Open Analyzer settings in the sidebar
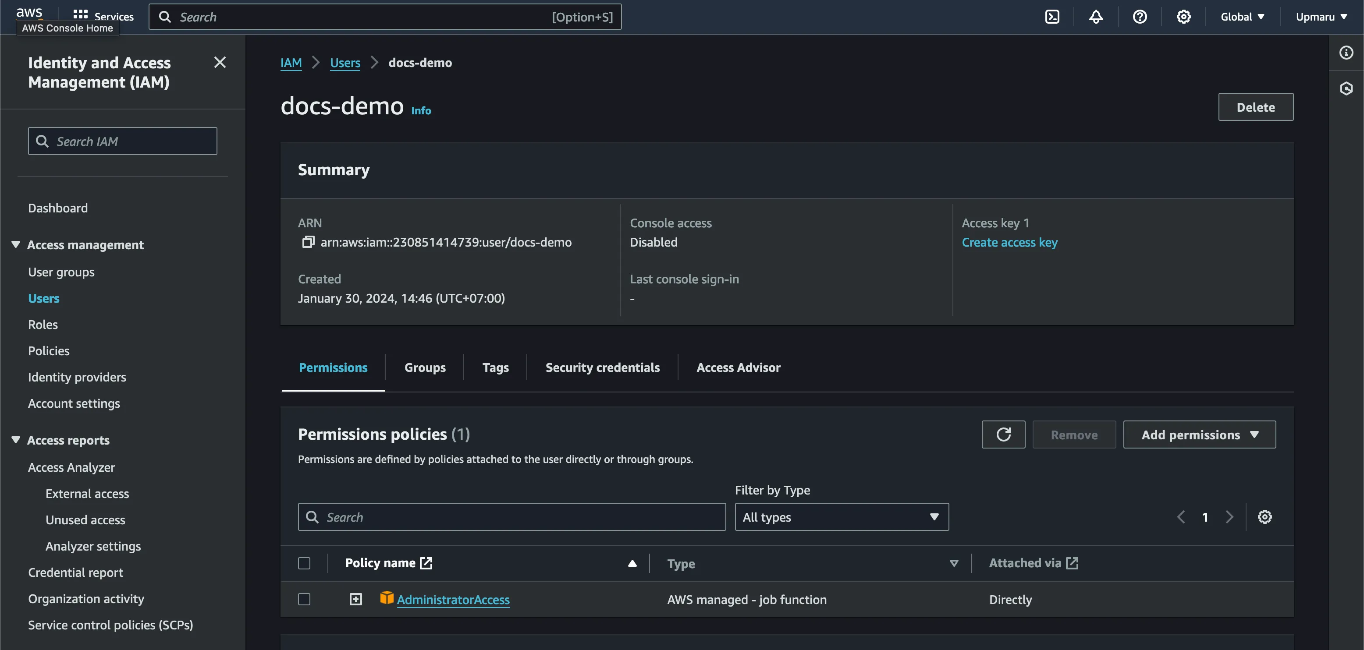1364x650 pixels. (x=93, y=546)
